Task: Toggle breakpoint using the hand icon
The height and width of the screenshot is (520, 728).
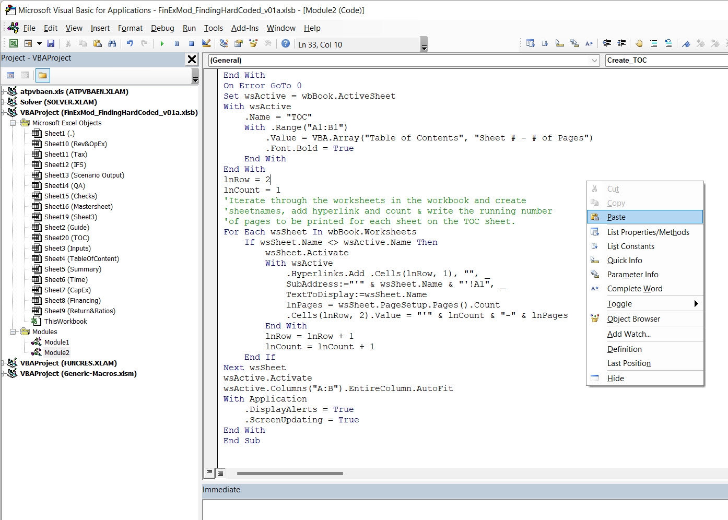Action: [x=639, y=44]
